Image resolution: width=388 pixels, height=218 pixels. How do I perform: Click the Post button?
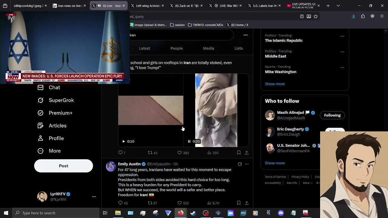click(63, 166)
